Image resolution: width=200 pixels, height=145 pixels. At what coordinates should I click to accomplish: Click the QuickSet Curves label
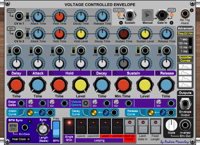185,59
